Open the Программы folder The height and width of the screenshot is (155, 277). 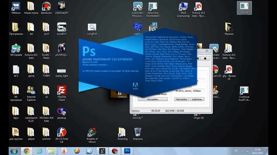(16, 29)
